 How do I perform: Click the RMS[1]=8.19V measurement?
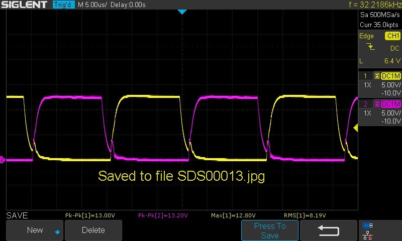pos(305,215)
